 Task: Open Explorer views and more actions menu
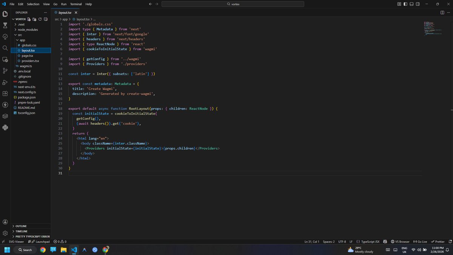point(45,12)
